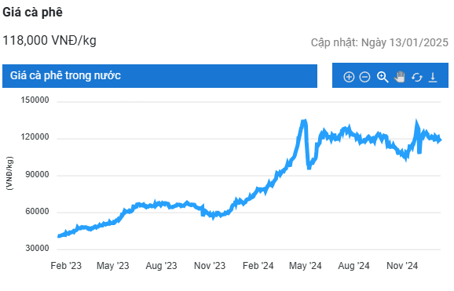Click the (VNĐ/kg) y-axis title

pyautogui.click(x=9, y=173)
